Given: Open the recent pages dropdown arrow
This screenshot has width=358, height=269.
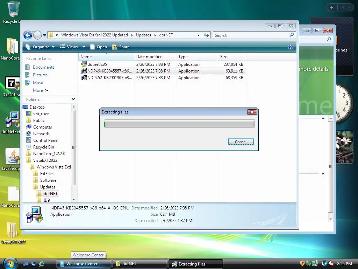Looking at the screenshot, I should [x=44, y=35].
